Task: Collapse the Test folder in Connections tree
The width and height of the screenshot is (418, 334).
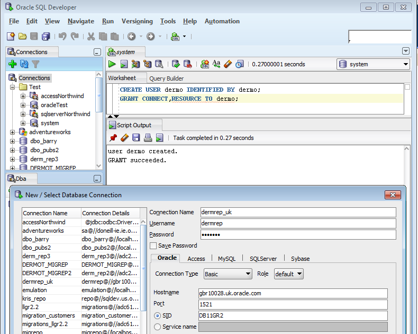Action: (12, 87)
